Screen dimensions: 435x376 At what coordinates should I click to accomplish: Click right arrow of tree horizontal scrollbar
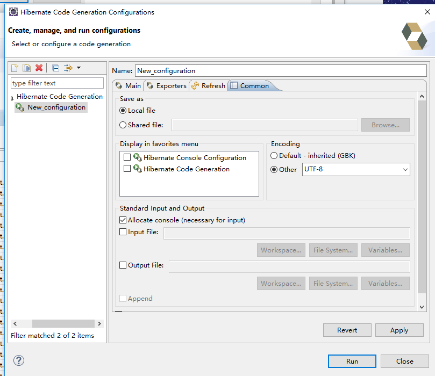point(99,324)
